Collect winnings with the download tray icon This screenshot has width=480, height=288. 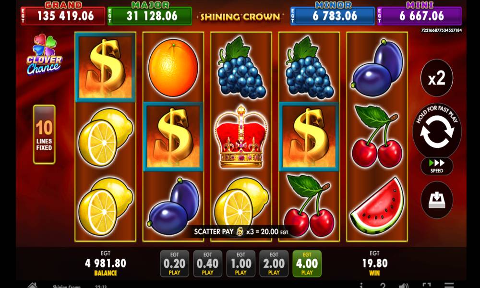[437, 200]
